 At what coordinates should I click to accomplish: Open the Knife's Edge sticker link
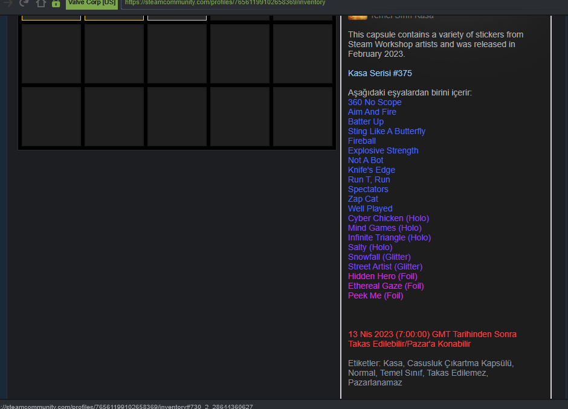(371, 170)
